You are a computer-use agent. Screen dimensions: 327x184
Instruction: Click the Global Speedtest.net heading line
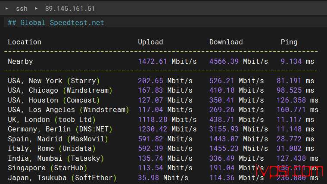pos(56,22)
